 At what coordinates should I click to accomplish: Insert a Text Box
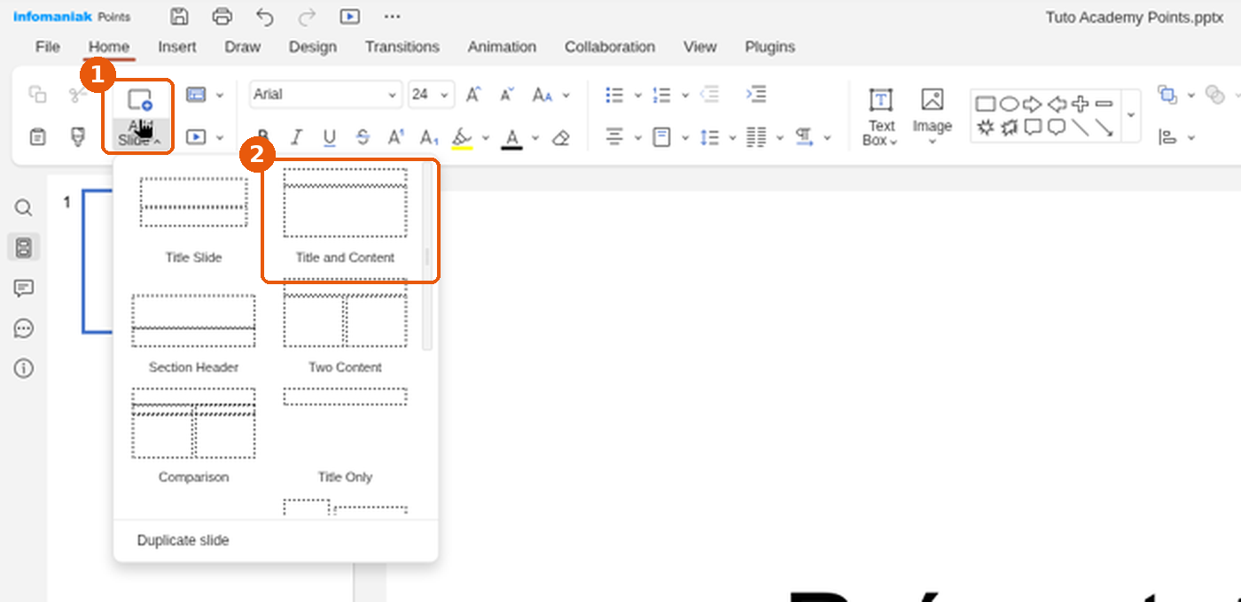[881, 116]
